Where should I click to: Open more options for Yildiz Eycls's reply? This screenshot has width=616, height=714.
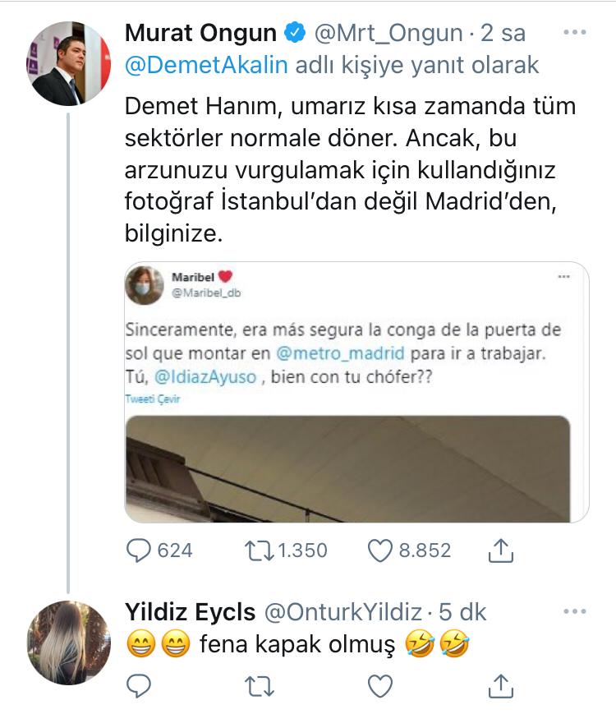[x=575, y=611]
